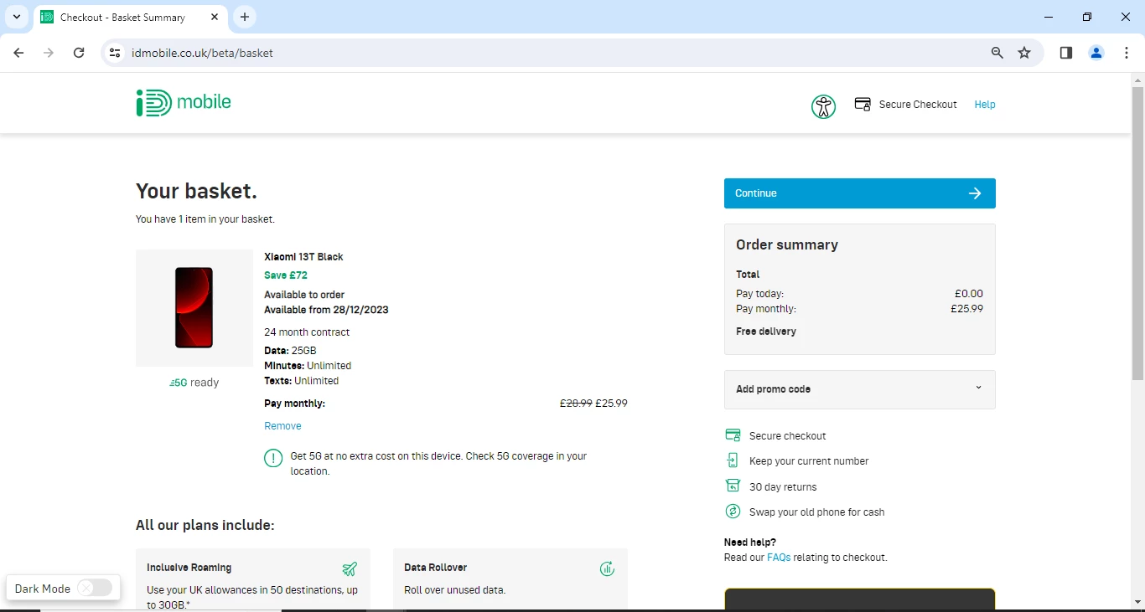
Task: Click the '24 month contract' text
Action: coord(307,332)
